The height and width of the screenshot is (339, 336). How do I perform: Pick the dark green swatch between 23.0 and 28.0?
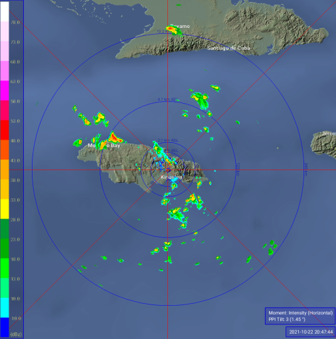point(5,229)
